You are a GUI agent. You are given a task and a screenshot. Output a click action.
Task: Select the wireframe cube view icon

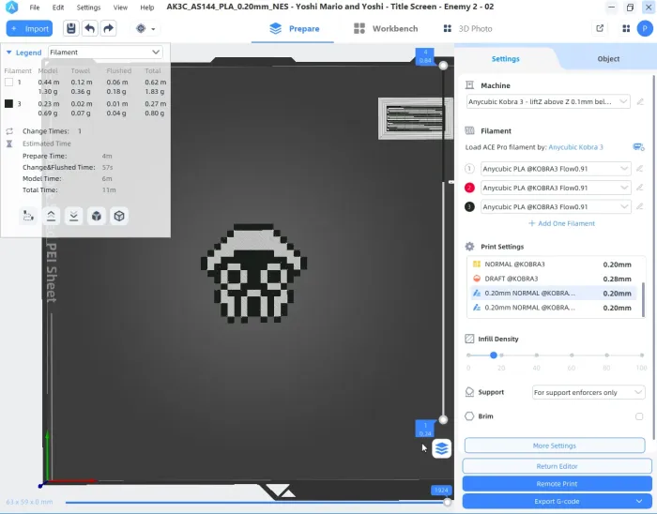click(119, 216)
